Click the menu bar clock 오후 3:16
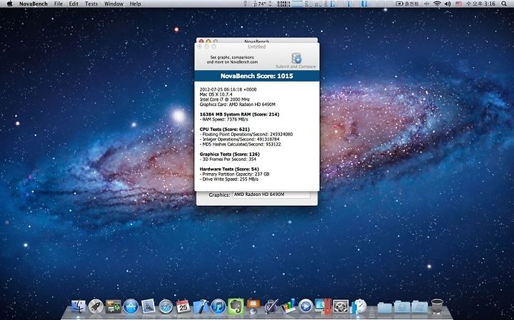 coord(480,4)
